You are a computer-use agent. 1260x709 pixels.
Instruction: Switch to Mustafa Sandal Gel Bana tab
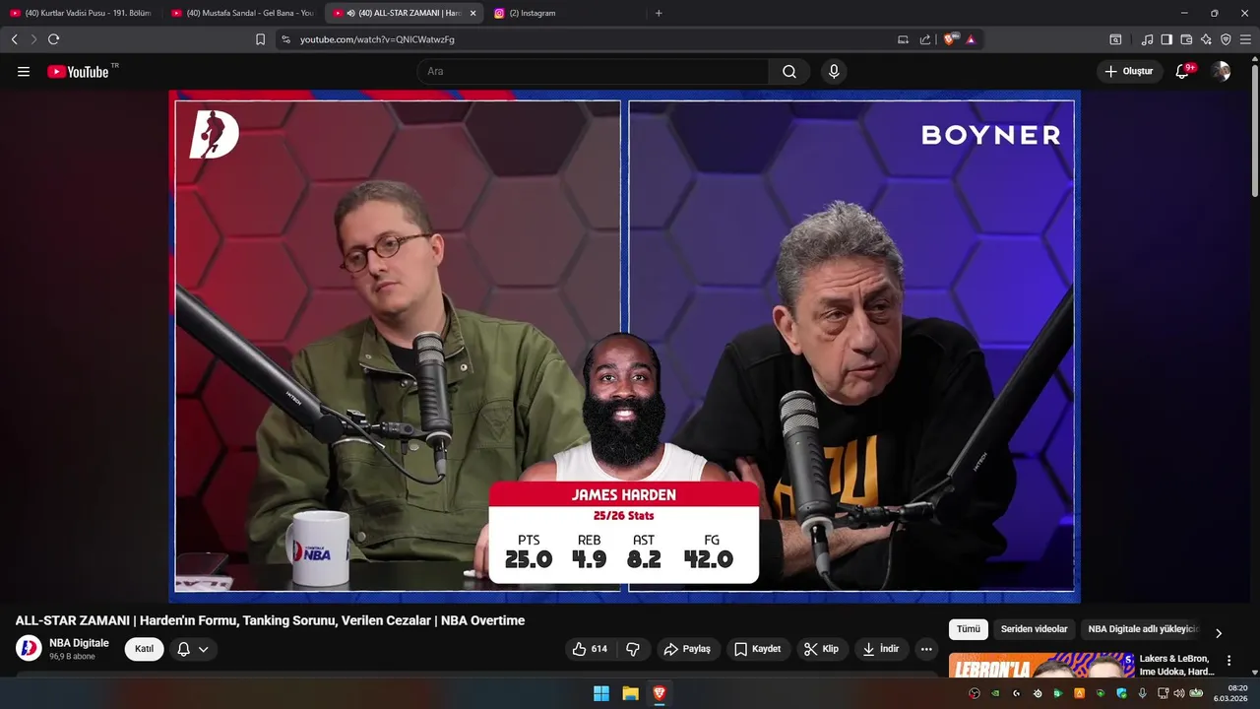click(x=242, y=13)
